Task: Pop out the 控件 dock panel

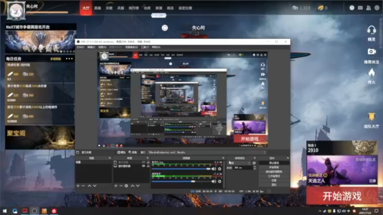Action: 288,158
